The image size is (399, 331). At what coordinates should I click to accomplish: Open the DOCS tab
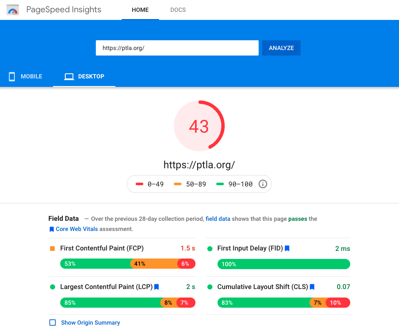click(178, 10)
